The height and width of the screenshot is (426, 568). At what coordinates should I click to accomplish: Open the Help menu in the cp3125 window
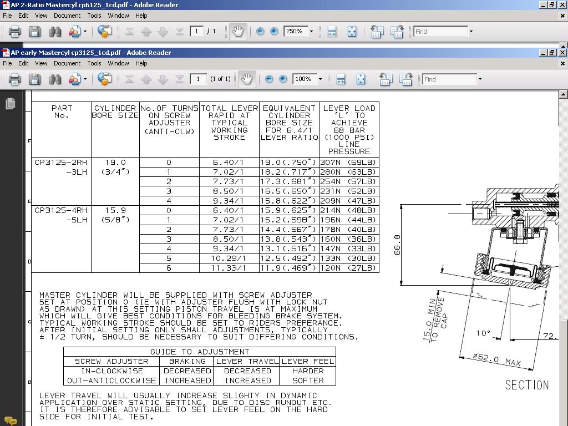(141, 63)
